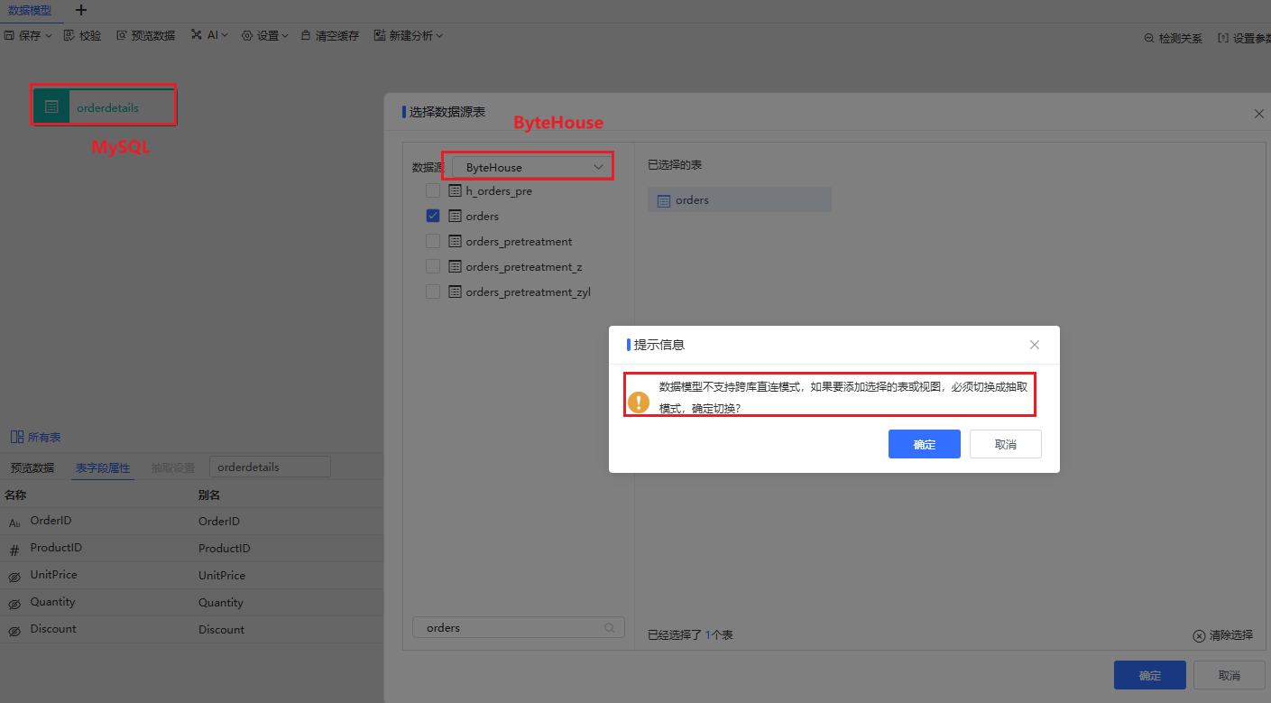
Task: Toggle visibility of UnitPrice field
Action: click(x=14, y=577)
